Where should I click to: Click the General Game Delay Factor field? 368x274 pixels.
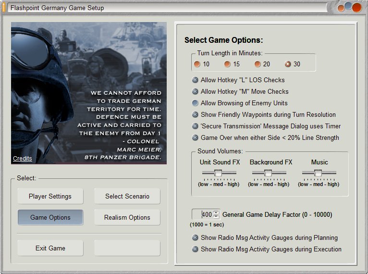click(202, 214)
